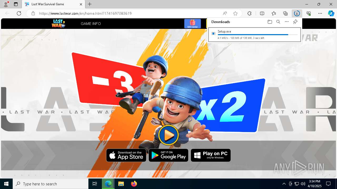Open the Gift Center icon
Viewport: 337px width, 189px height.
tap(192, 24)
